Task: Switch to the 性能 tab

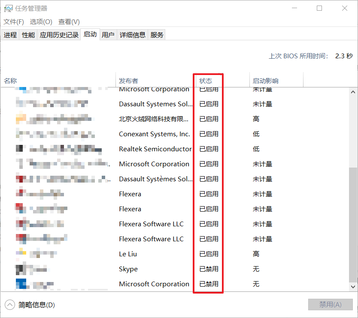Action: [28, 35]
